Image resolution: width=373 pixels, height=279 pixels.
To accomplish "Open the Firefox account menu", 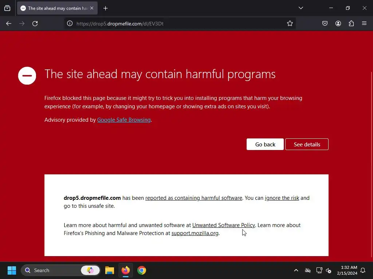I will pyautogui.click(x=338, y=23).
